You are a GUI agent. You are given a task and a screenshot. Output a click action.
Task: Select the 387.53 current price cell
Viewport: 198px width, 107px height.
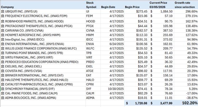tap(161, 30)
